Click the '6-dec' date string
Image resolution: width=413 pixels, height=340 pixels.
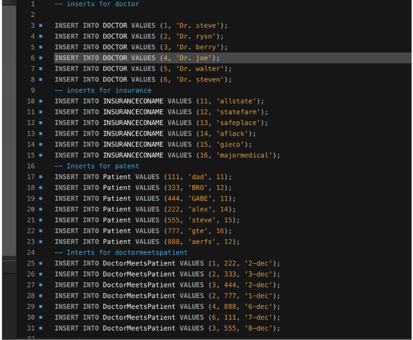click(259, 307)
